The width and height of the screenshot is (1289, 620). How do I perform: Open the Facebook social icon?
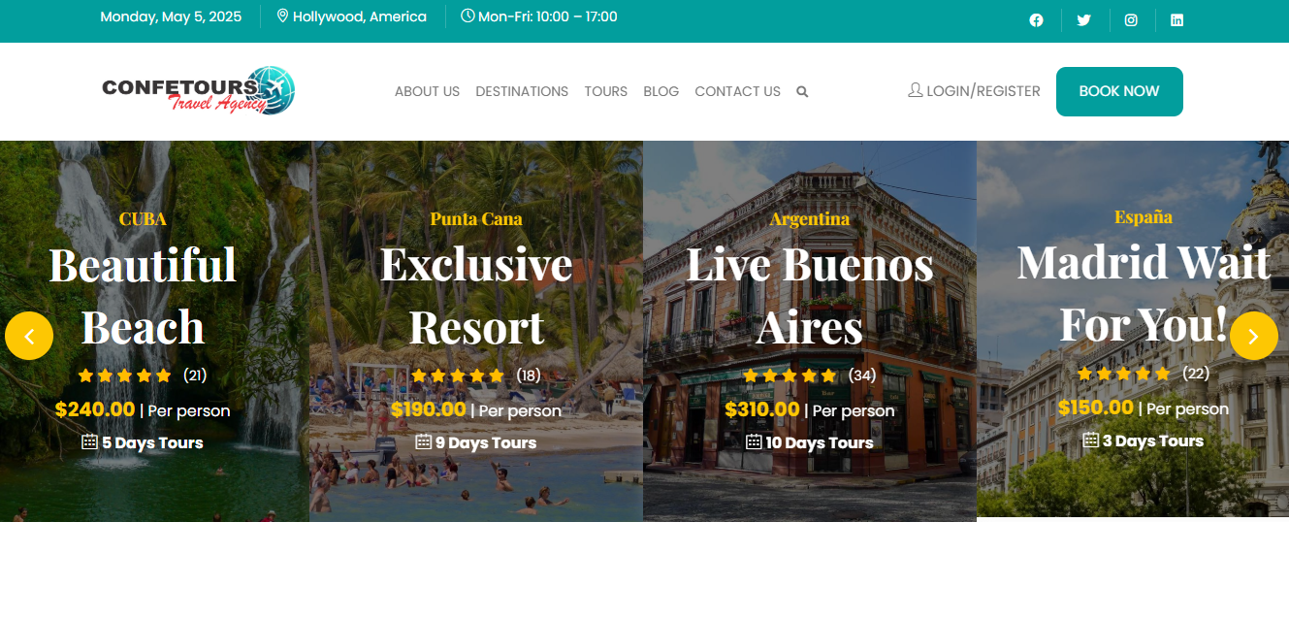tap(1036, 20)
